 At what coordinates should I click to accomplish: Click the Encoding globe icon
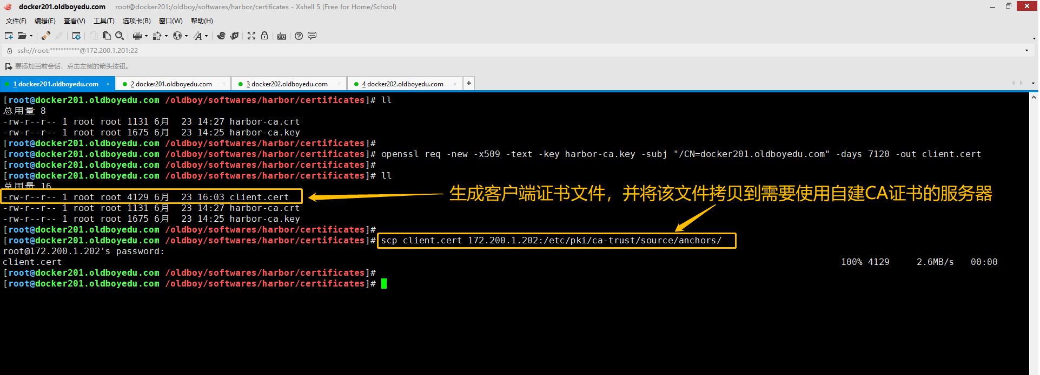(x=177, y=36)
